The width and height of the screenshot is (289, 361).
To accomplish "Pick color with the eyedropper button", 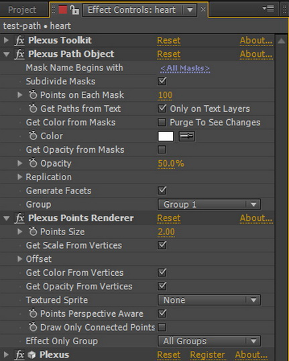I will click(186, 136).
